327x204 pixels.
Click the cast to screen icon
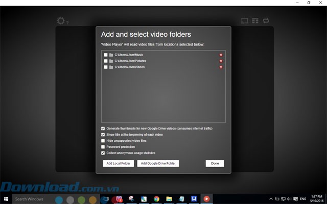click(244, 21)
